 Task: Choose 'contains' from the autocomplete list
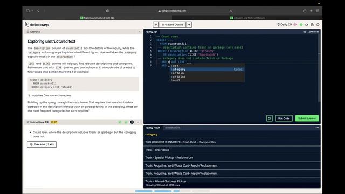pos(207,77)
